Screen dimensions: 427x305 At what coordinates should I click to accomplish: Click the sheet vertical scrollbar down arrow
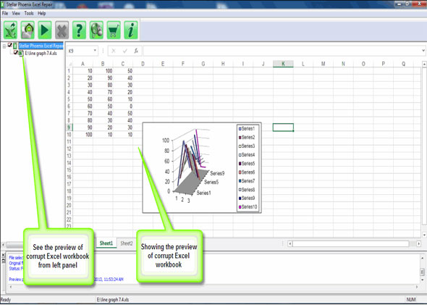[424, 235]
